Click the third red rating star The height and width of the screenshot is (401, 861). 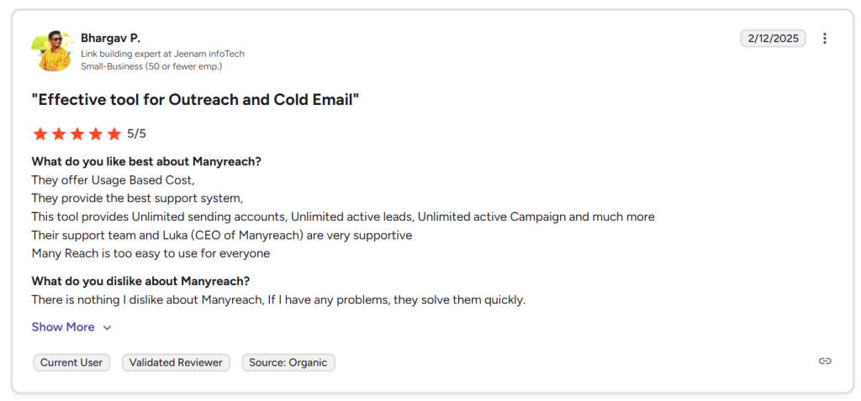coord(77,133)
